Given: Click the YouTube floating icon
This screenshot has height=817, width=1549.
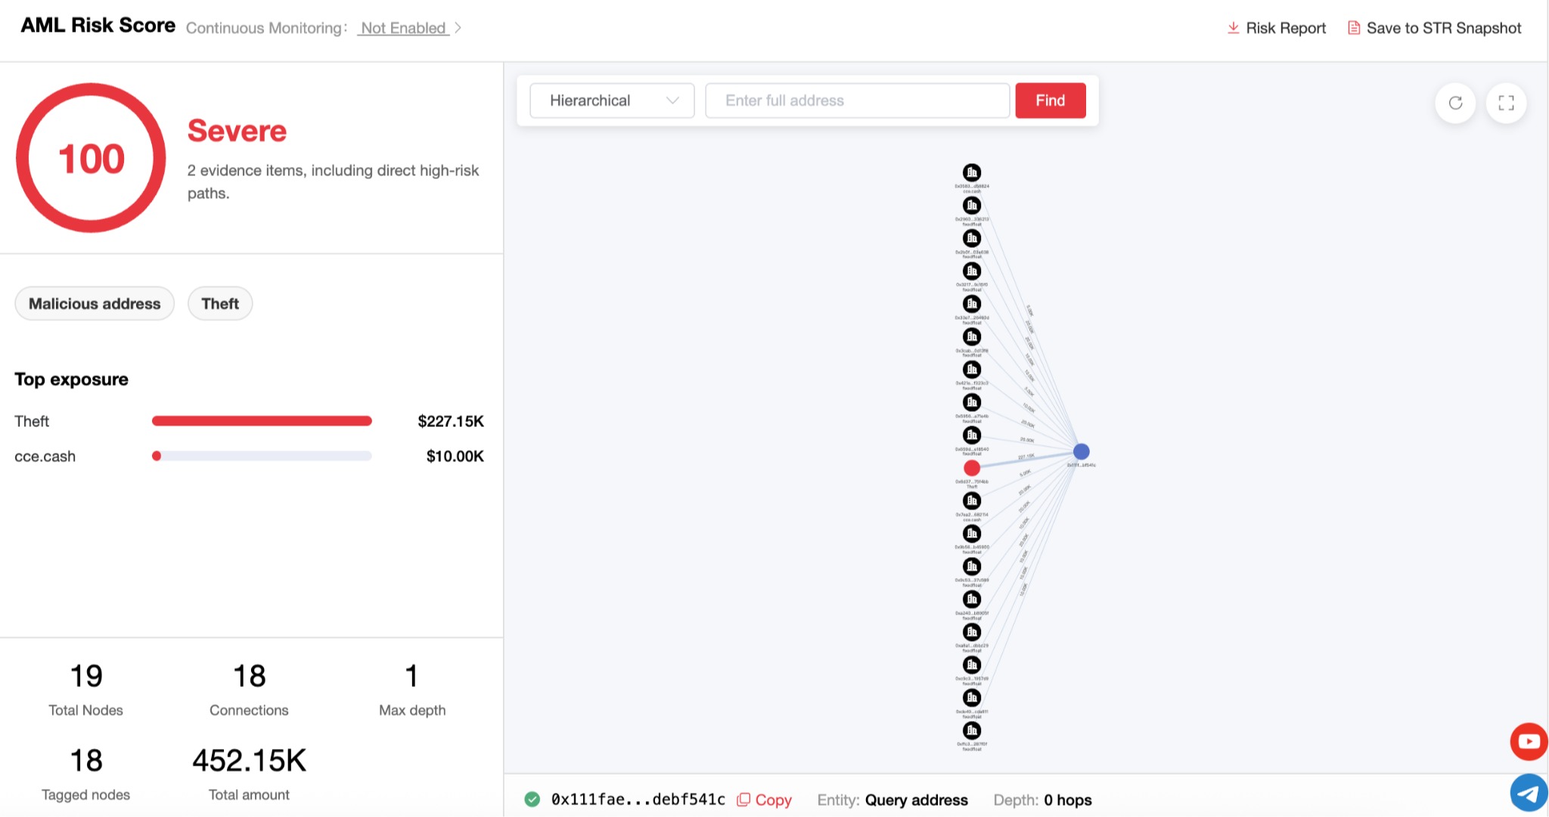Looking at the screenshot, I should point(1529,741).
